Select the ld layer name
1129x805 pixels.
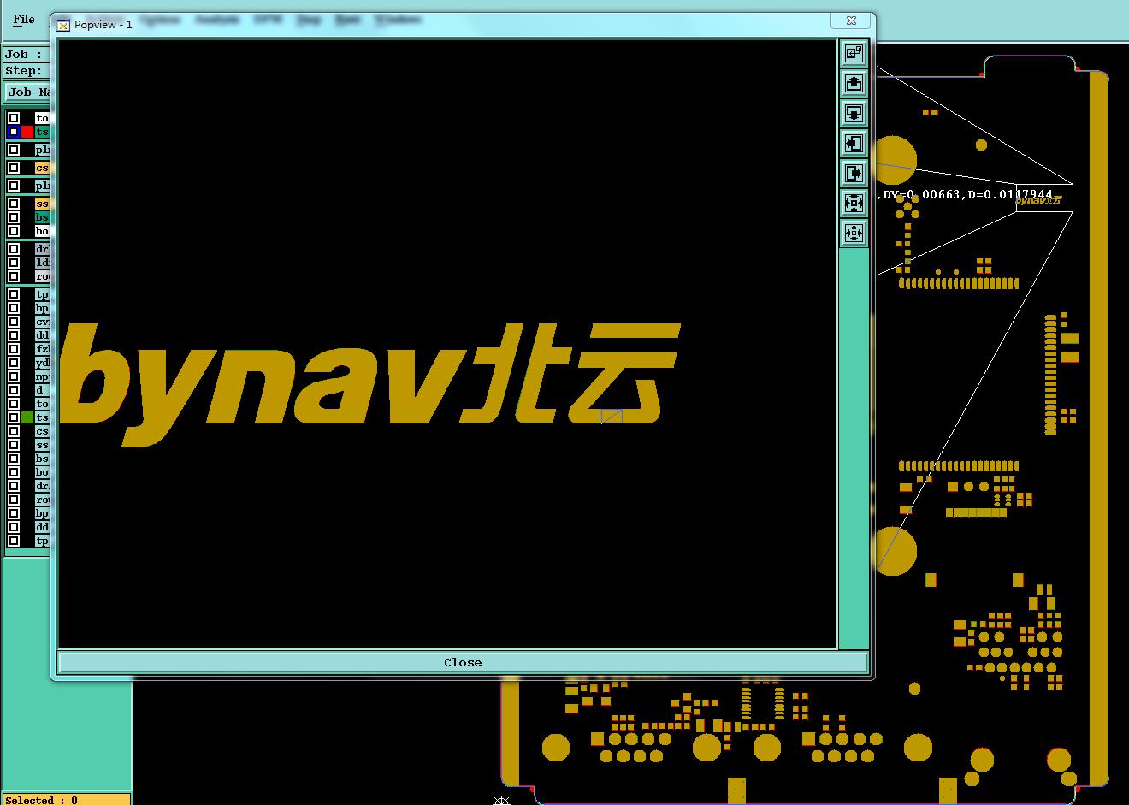[42, 263]
